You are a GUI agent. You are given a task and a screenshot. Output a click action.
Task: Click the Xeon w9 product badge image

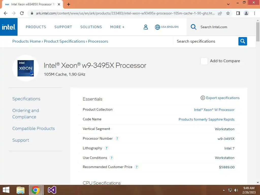[x=26, y=68]
